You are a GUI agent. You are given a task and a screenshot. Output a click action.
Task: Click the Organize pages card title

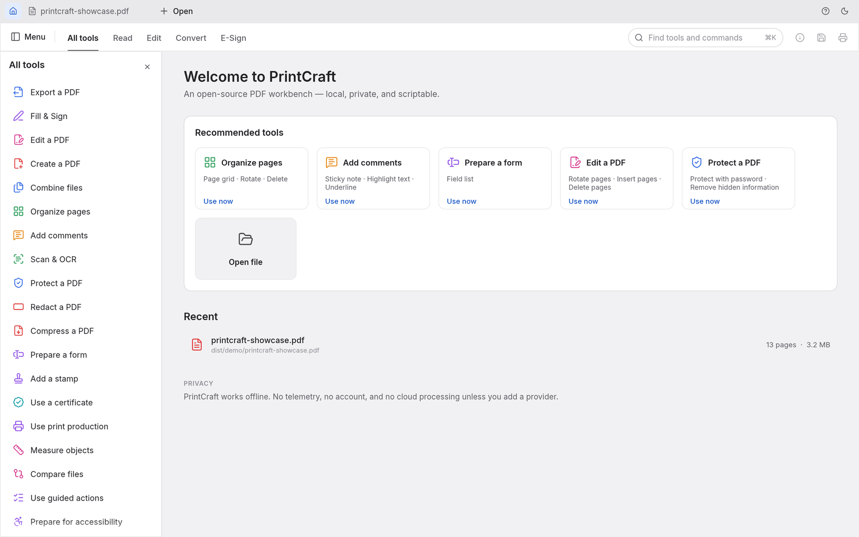coord(252,163)
